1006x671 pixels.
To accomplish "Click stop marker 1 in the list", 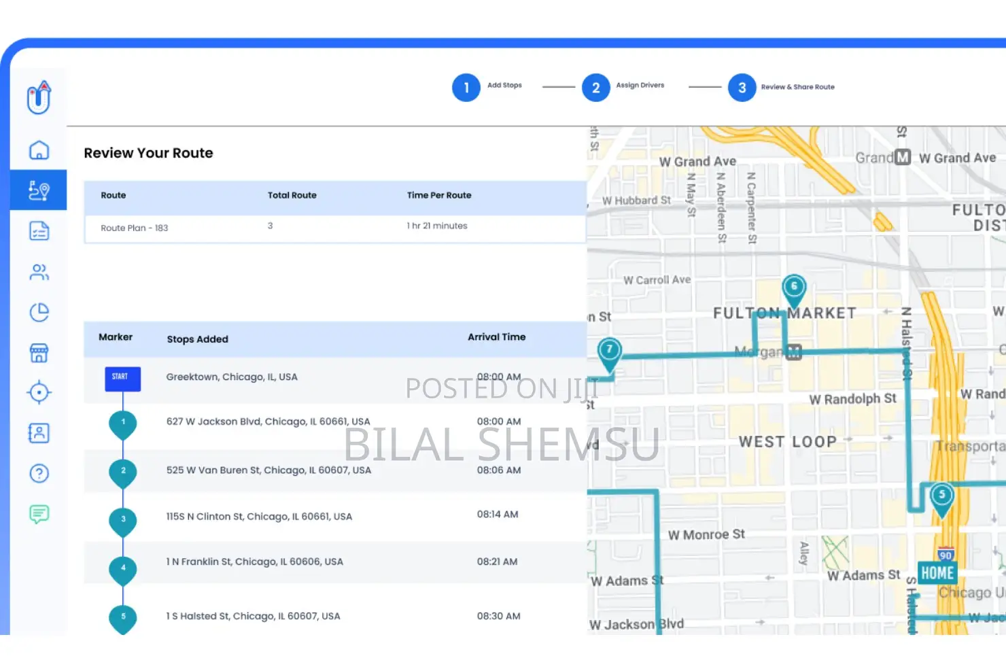I will point(123,426).
